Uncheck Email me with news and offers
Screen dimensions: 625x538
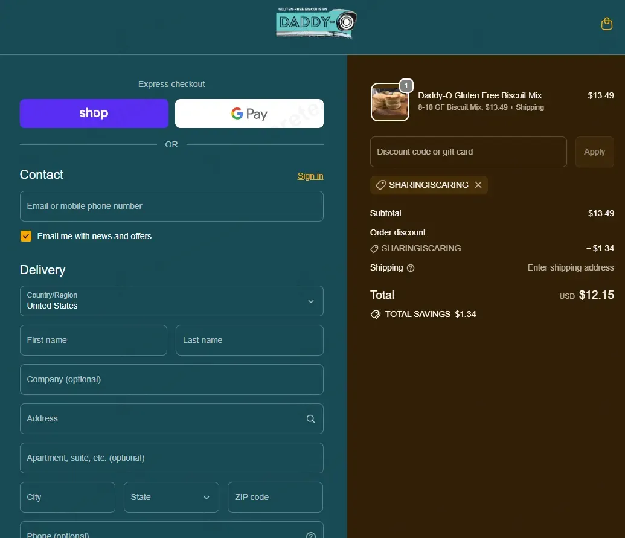click(26, 236)
